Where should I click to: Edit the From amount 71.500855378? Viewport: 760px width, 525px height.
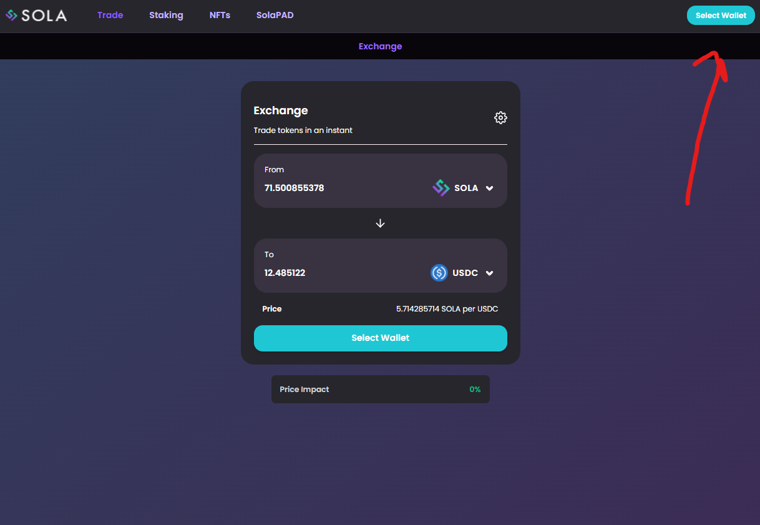295,188
